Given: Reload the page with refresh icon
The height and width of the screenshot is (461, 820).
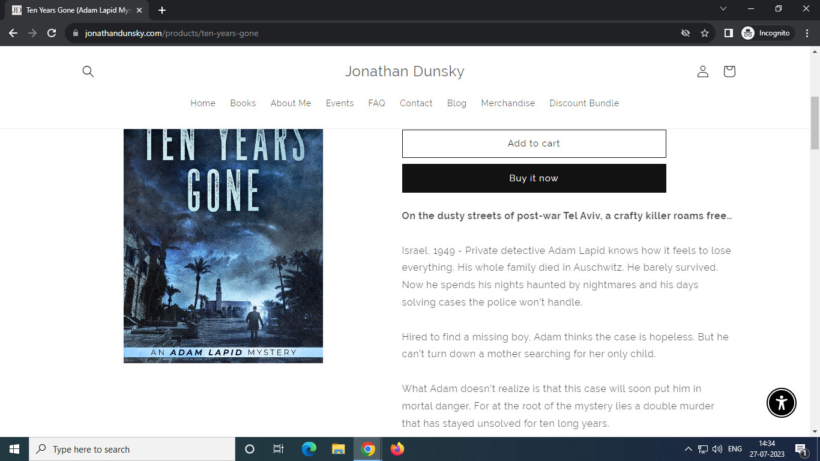Looking at the screenshot, I should point(52,33).
